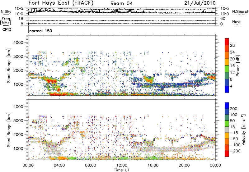Click the '12:00' time tick label
Image resolution: width=249 pixels, height=172 pixels.
point(122,165)
